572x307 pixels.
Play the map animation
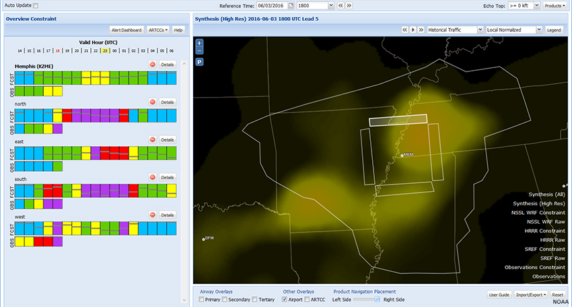coord(413,30)
